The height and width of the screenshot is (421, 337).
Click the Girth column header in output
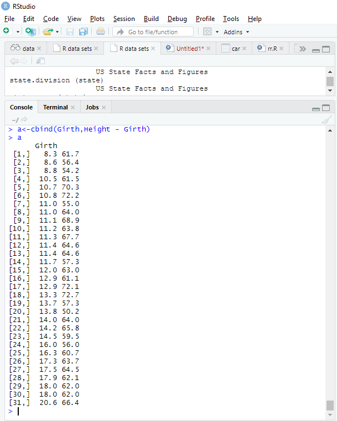pyautogui.click(x=46, y=146)
